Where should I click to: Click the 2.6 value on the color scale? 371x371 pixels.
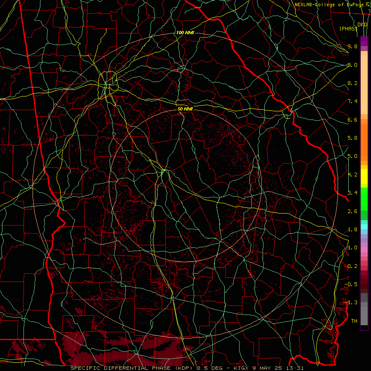(352, 211)
